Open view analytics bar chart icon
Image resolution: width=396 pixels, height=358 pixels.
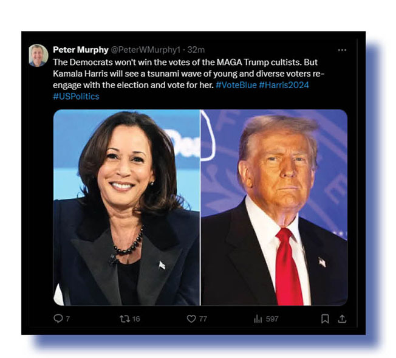[x=258, y=319]
